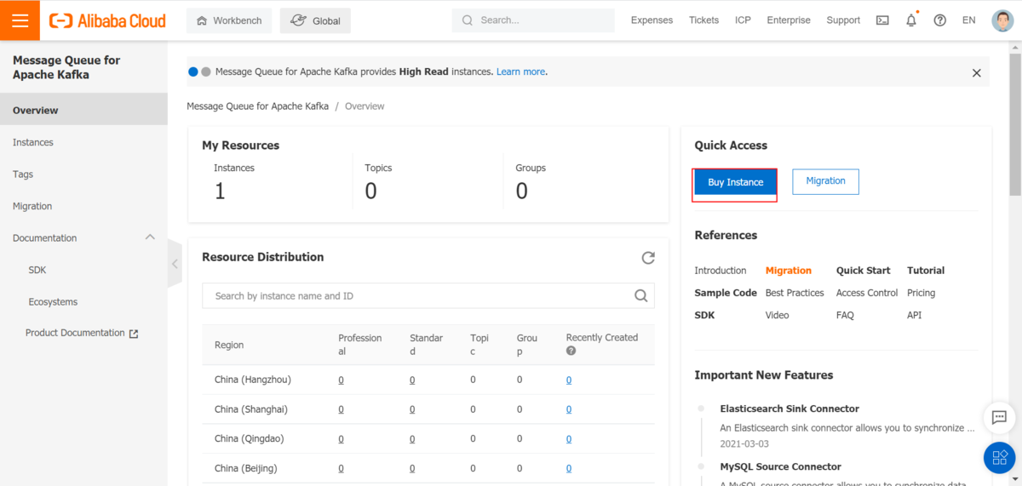Open the Introduction reference link

tap(720, 271)
